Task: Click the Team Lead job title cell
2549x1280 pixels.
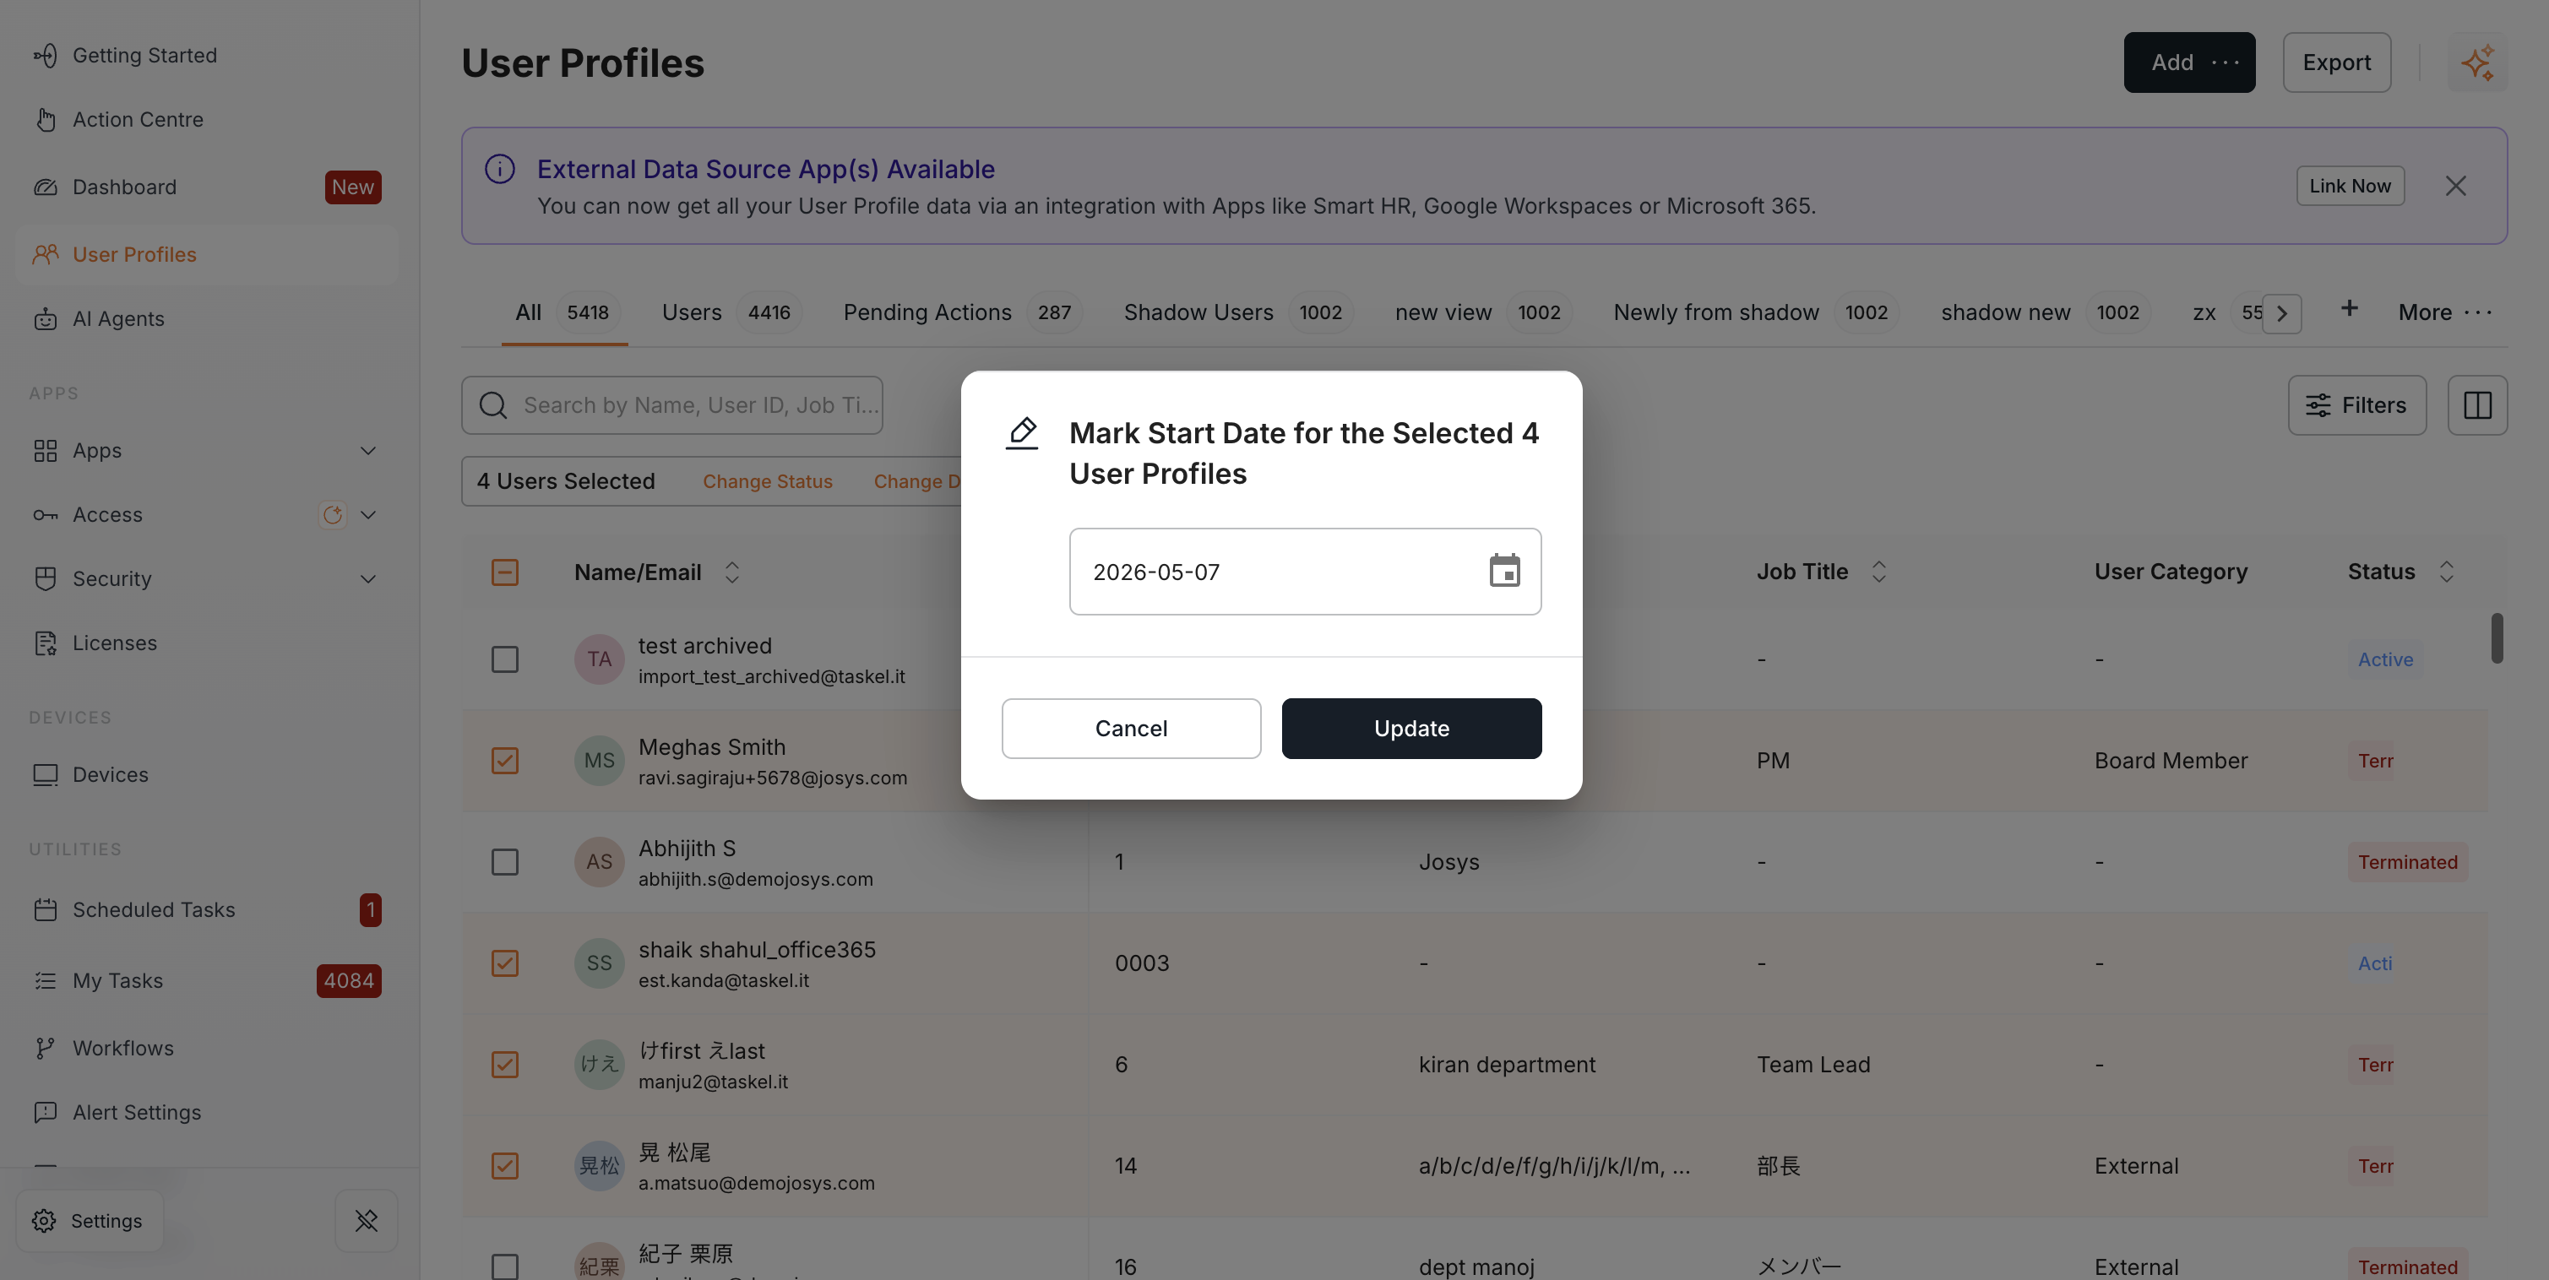Action: pos(1813,1065)
